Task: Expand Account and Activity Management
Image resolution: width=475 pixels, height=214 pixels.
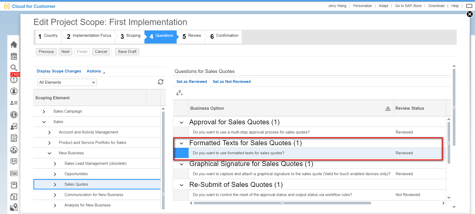Action: pos(49,132)
